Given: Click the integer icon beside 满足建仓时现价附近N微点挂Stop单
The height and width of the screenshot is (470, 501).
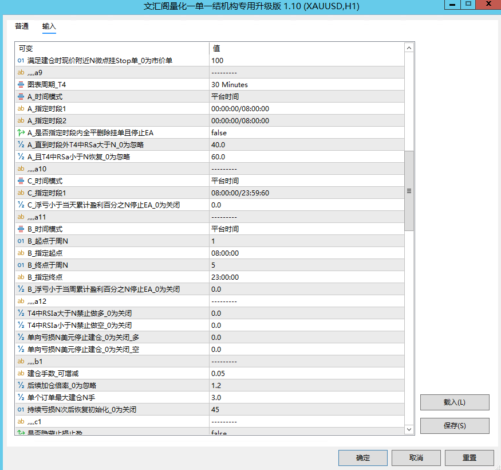Looking at the screenshot, I should pyautogui.click(x=21, y=61).
